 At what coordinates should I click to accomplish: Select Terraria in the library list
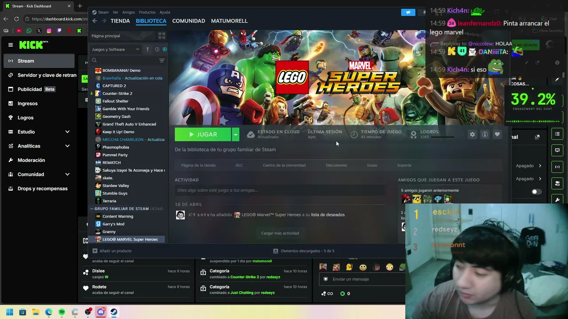pyautogui.click(x=109, y=201)
